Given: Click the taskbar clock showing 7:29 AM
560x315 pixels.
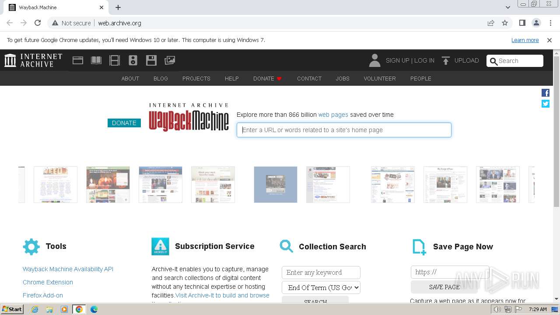Looking at the screenshot, I should click(538, 309).
